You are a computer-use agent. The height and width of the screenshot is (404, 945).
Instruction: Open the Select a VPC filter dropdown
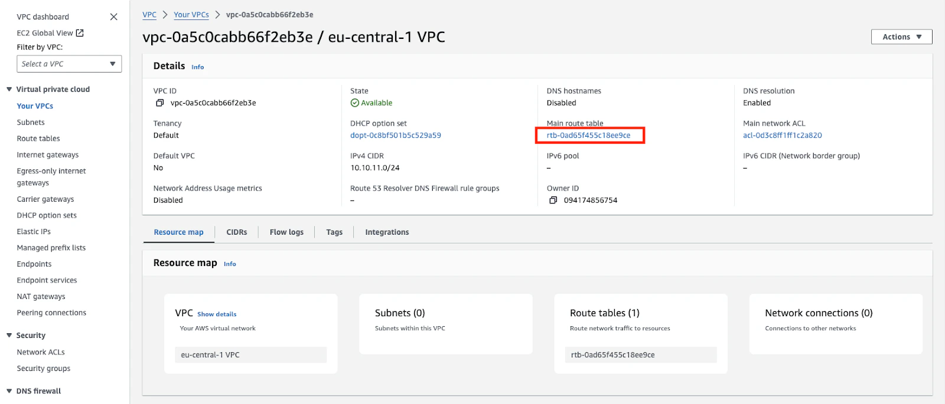[x=69, y=64]
